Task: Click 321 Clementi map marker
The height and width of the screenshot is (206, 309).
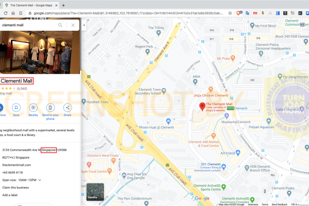Action: click(x=224, y=167)
